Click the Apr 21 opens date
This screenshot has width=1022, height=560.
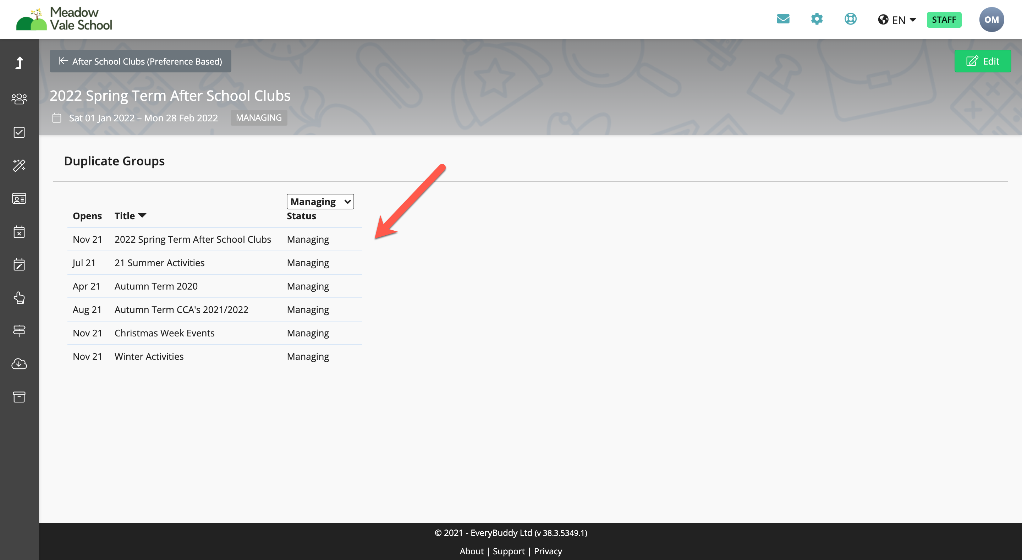pyautogui.click(x=86, y=286)
